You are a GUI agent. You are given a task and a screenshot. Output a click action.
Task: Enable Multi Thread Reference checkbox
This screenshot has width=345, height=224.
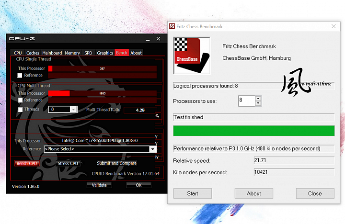(x=20, y=100)
